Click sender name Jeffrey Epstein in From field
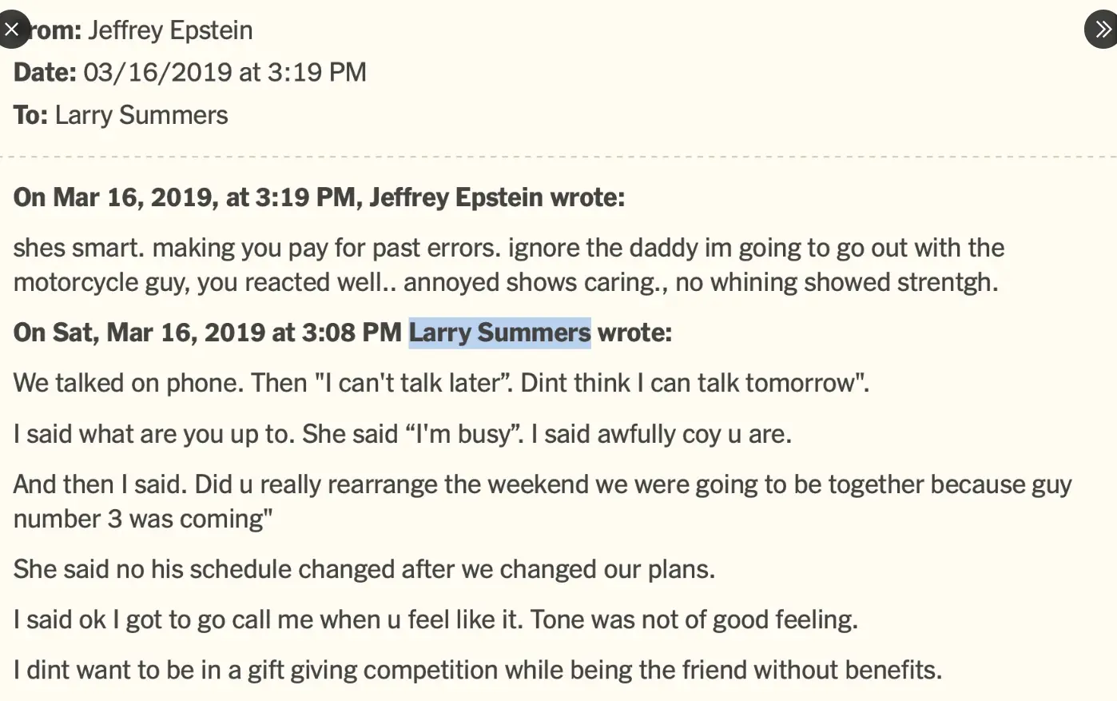1117x701 pixels. (170, 30)
